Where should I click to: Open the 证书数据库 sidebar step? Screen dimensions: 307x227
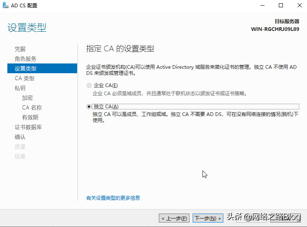[28, 127]
